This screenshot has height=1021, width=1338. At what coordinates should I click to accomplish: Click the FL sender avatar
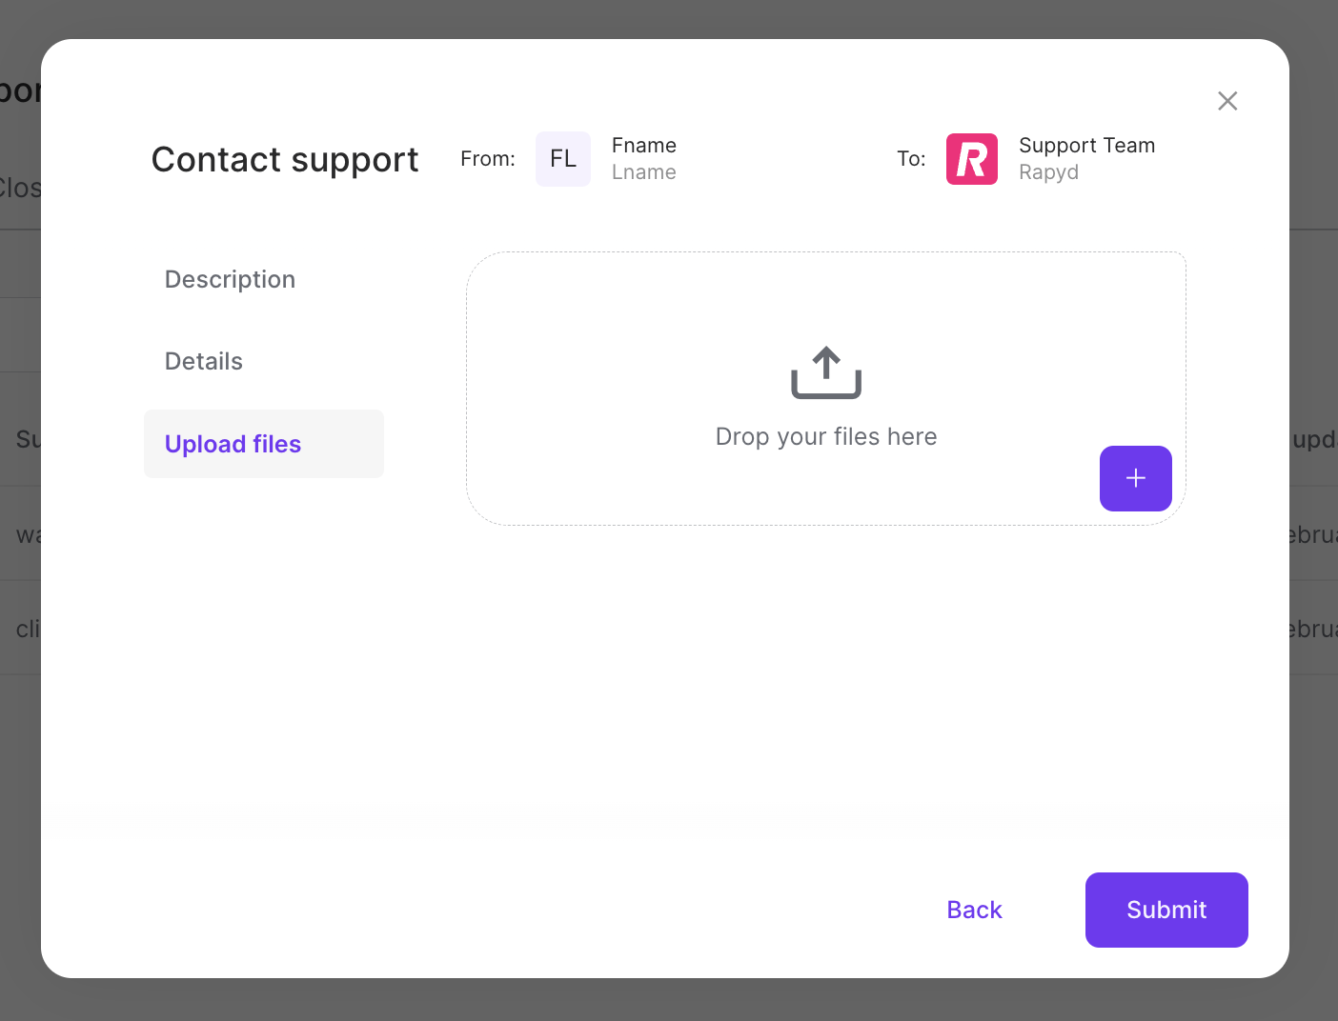click(562, 158)
